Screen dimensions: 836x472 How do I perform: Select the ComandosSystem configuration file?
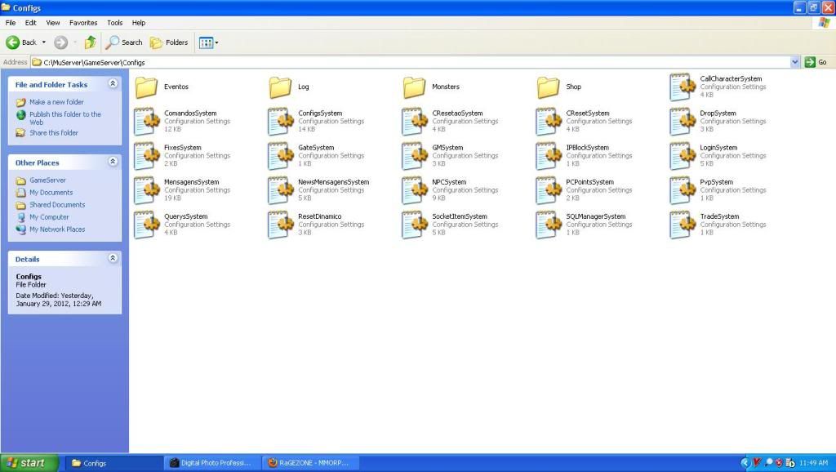tap(146, 121)
